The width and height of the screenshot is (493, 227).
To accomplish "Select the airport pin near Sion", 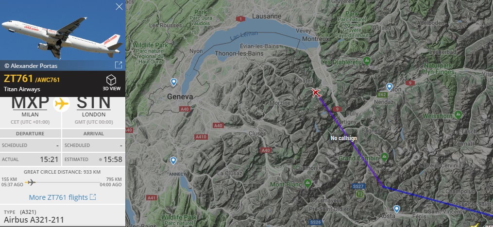I will click(389, 87).
